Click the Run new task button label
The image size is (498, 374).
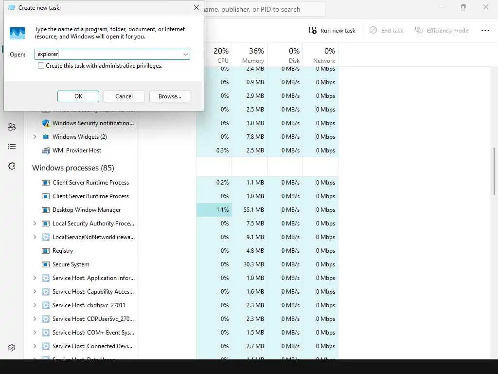(x=338, y=31)
